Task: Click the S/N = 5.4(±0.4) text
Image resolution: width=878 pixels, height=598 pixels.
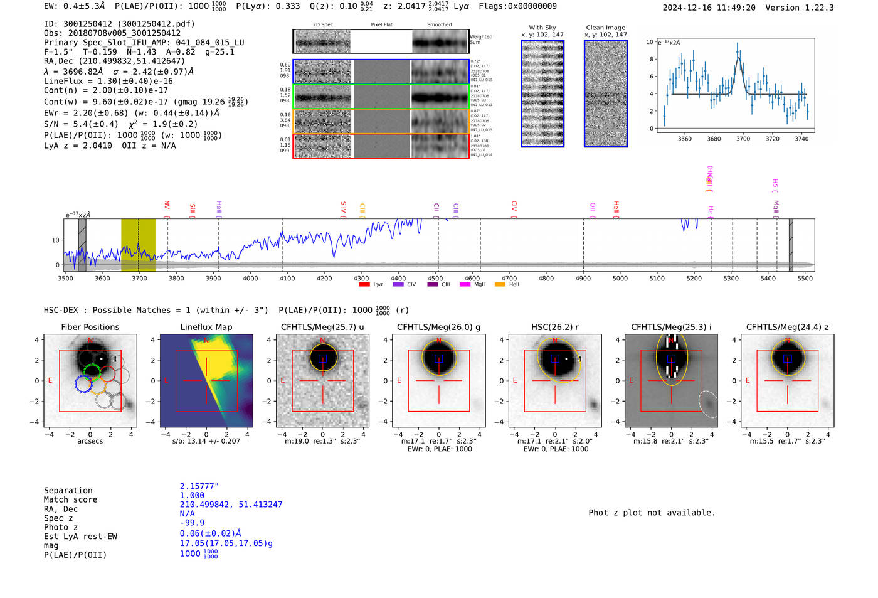Action: (x=81, y=124)
